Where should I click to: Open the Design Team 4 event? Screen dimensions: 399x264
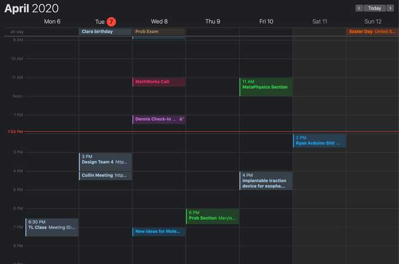(105, 162)
